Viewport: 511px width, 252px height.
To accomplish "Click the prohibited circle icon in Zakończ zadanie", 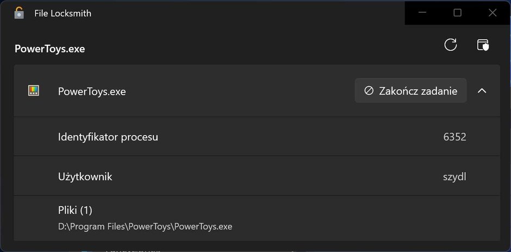I will pyautogui.click(x=369, y=90).
